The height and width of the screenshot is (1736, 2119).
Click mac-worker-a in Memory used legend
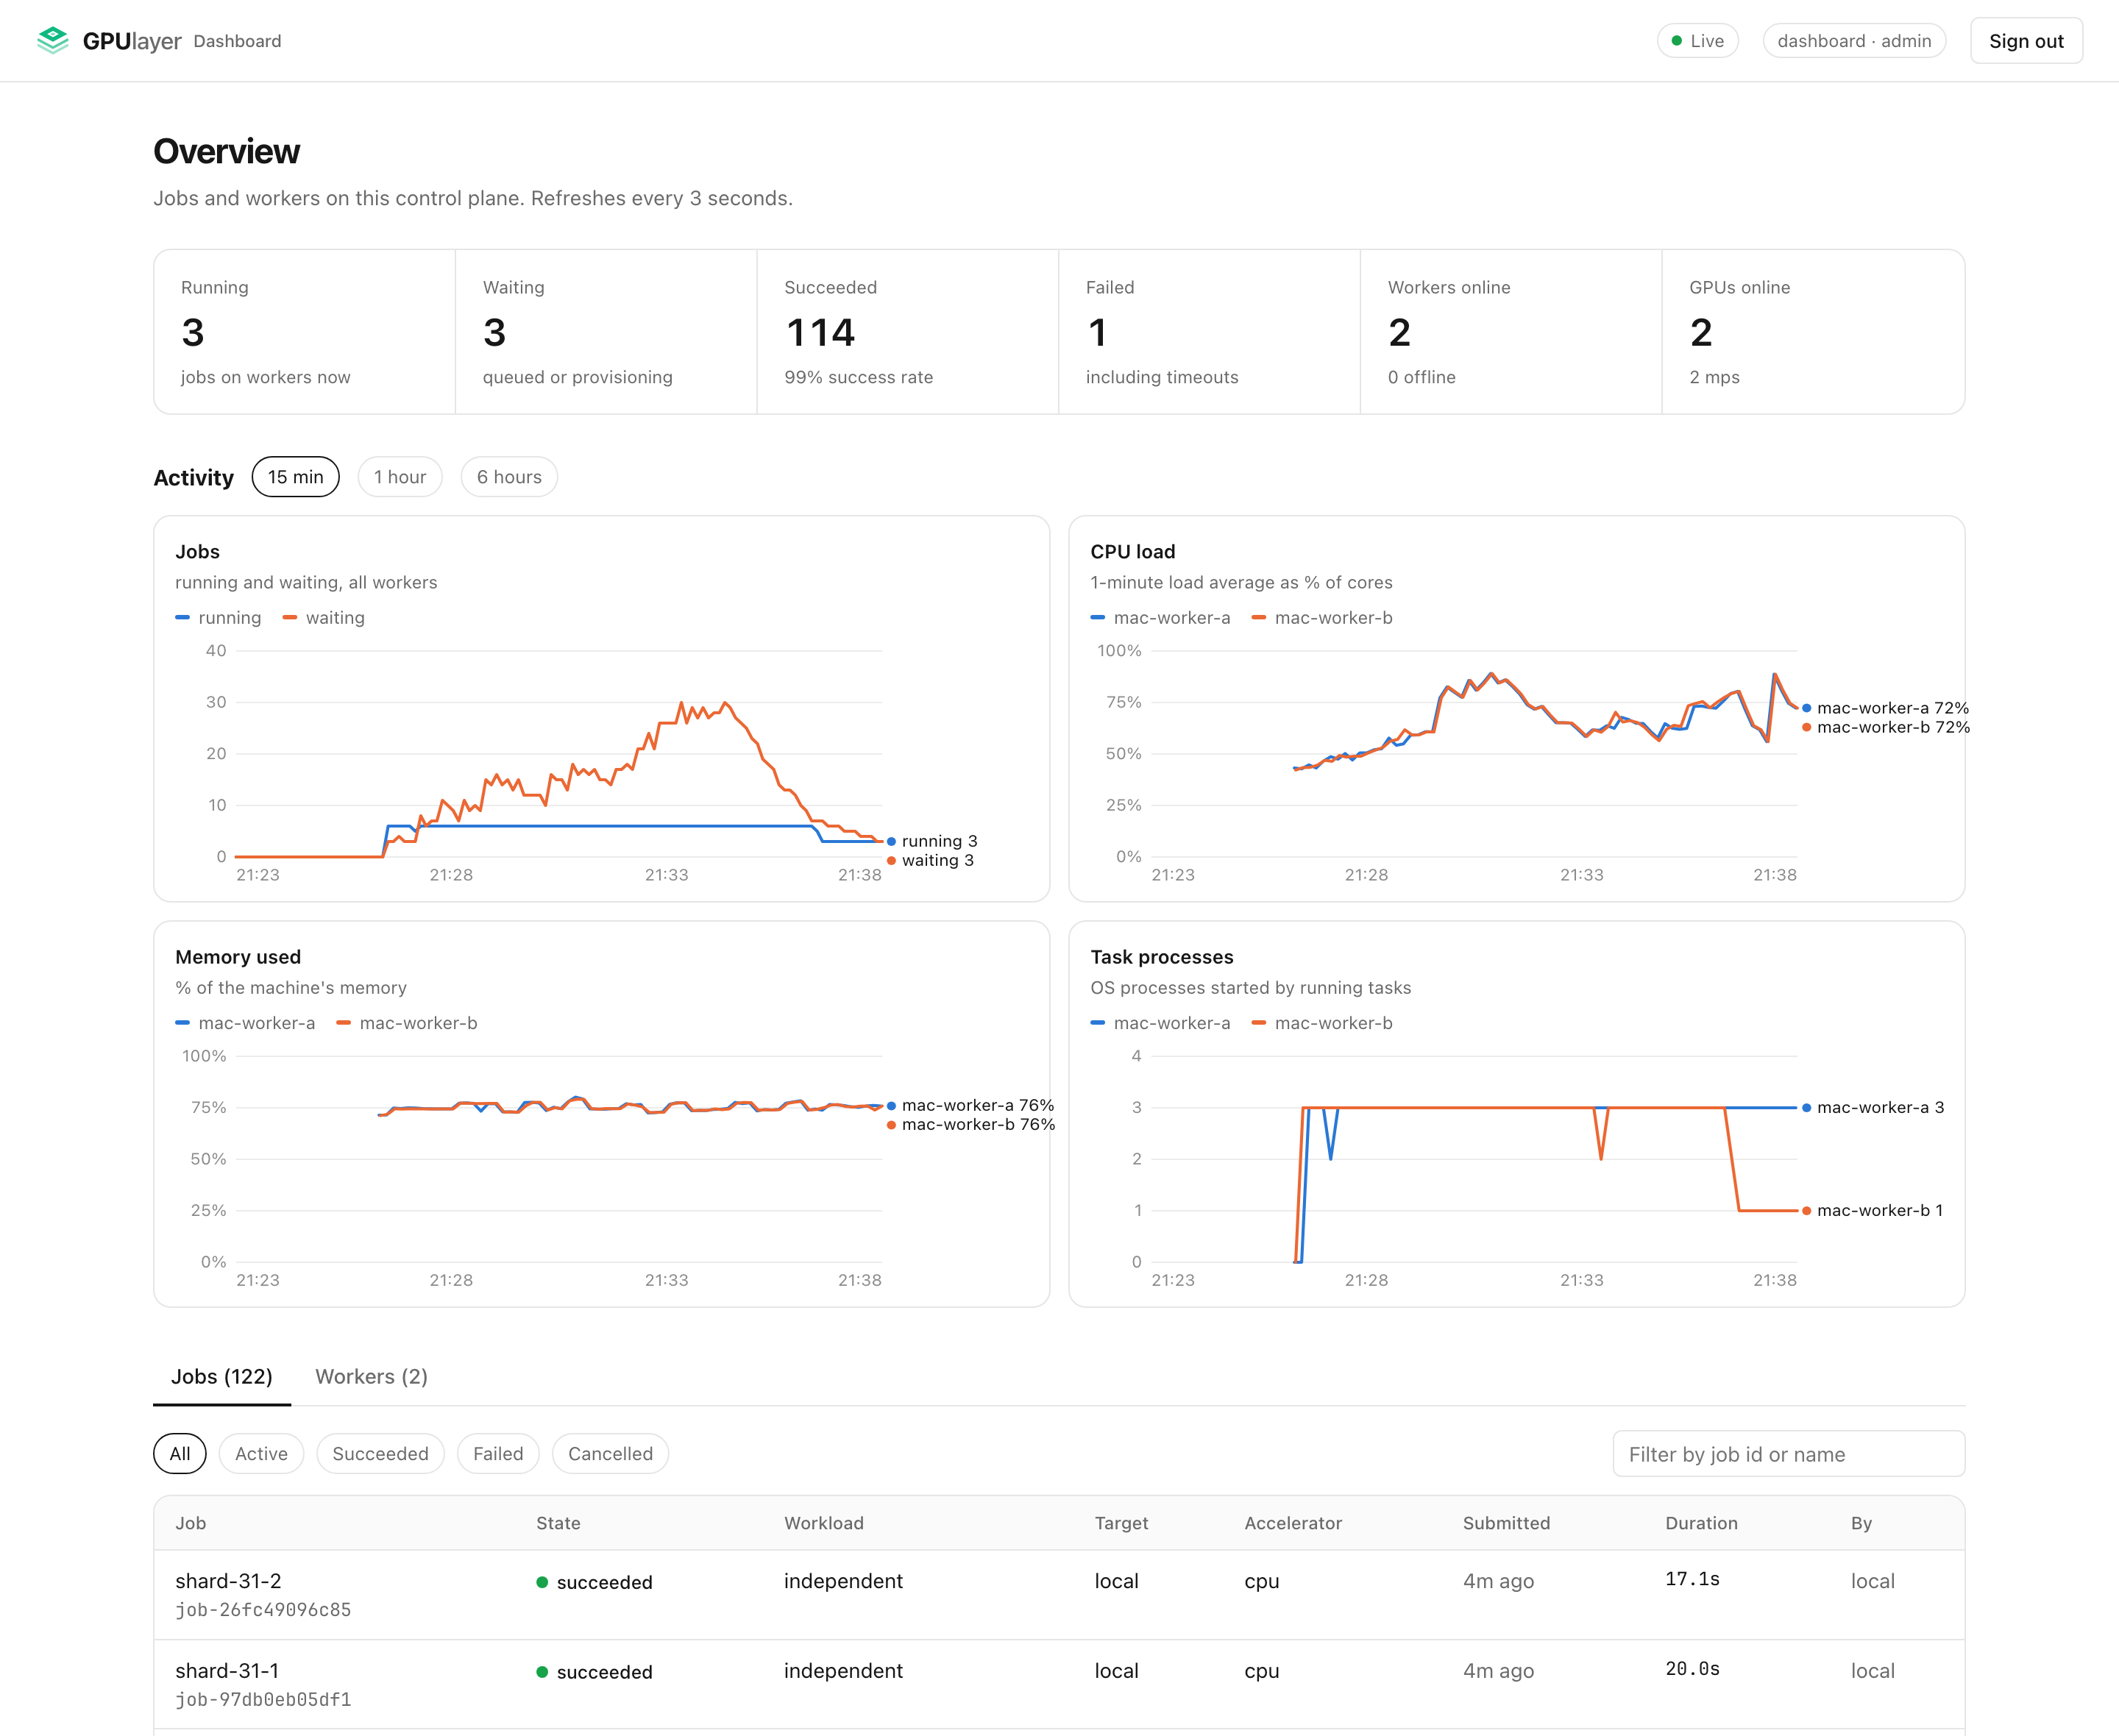point(245,1023)
